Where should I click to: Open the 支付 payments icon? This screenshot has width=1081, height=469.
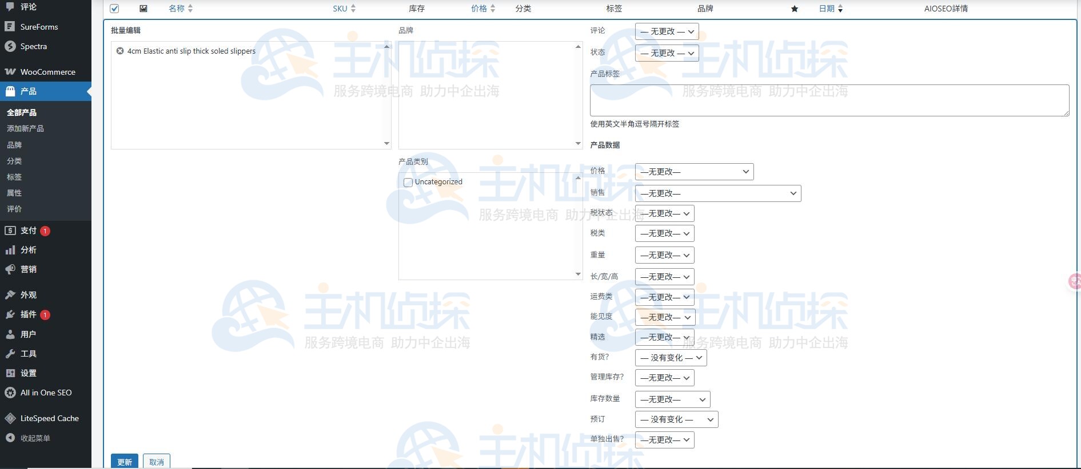tap(10, 231)
